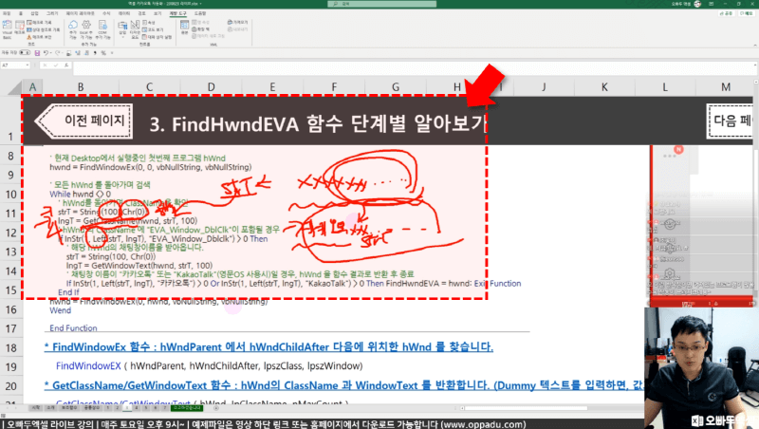Click the search box in title bar
Image resolution: width=759 pixels, height=429 pixels.
point(382,4)
